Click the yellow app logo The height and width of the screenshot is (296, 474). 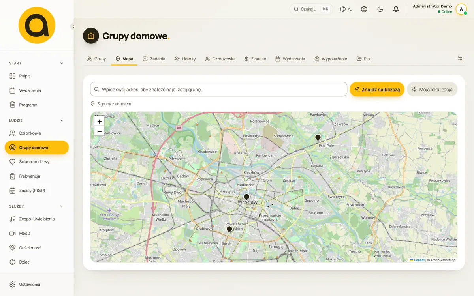tap(37, 25)
